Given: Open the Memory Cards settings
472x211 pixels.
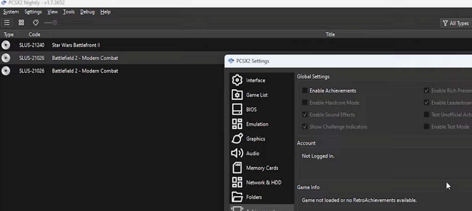Looking at the screenshot, I should point(262,168).
